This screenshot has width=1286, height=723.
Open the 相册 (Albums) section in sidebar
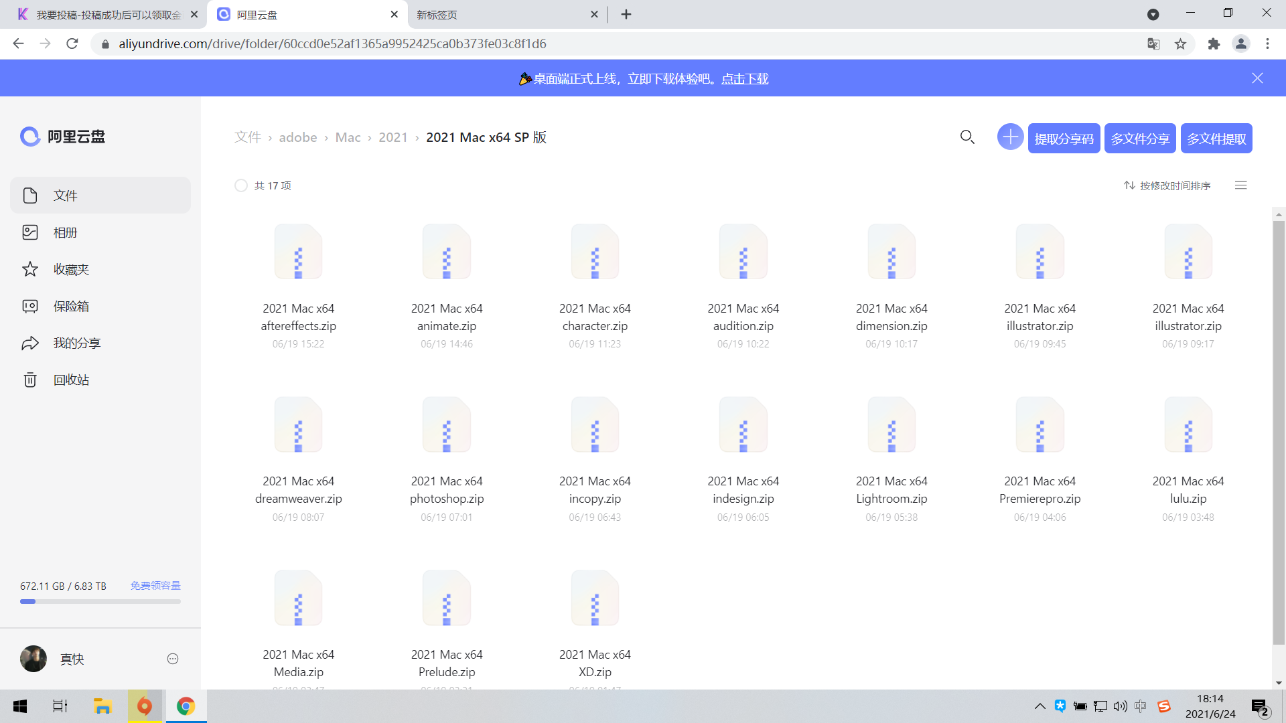(x=65, y=232)
